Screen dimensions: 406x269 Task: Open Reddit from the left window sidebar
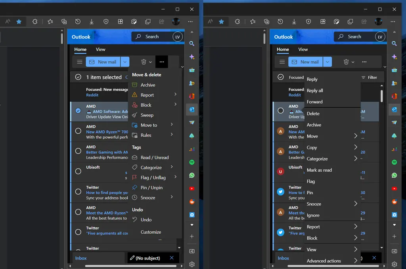point(192,201)
